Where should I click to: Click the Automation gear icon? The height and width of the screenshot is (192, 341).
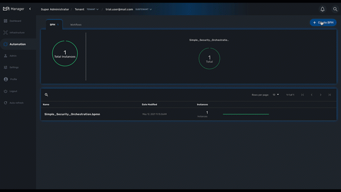(x=5, y=44)
